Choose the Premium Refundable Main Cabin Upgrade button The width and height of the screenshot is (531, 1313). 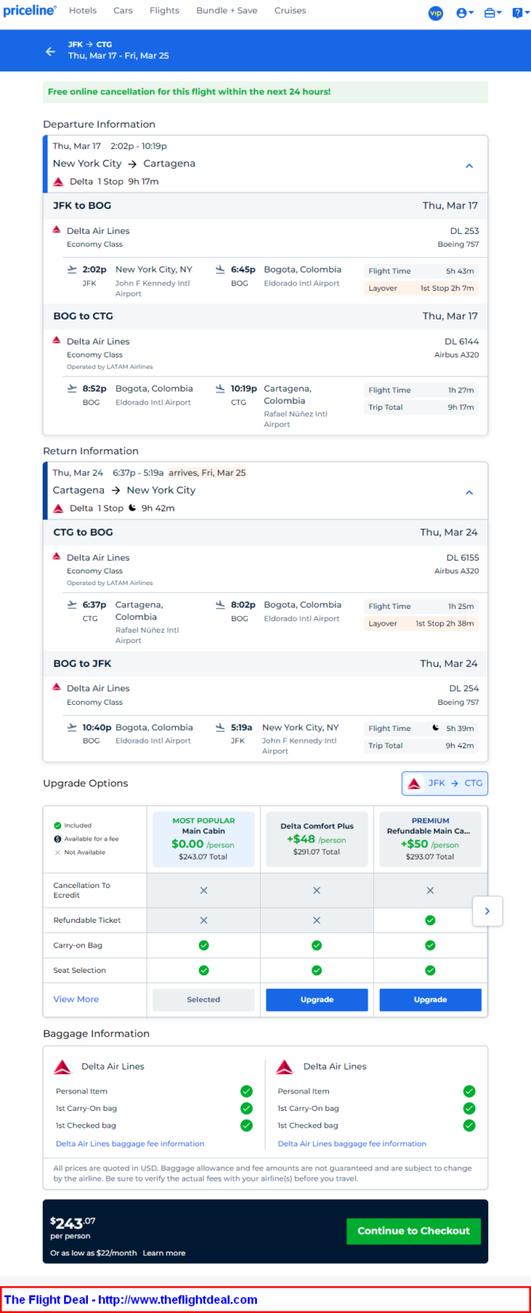pos(430,1000)
